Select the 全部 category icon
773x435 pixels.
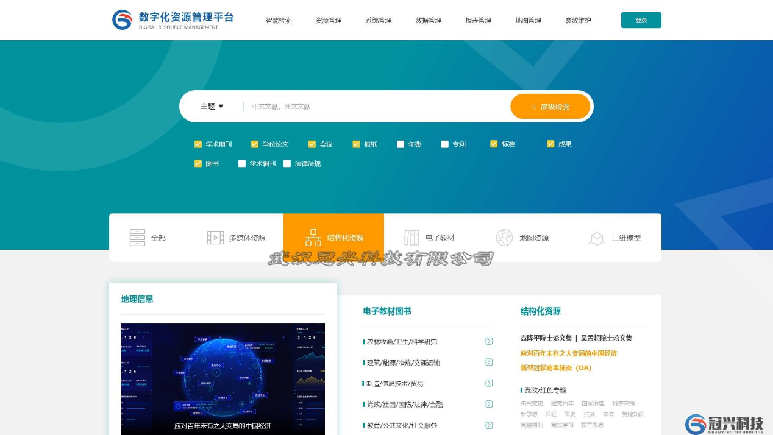click(137, 238)
